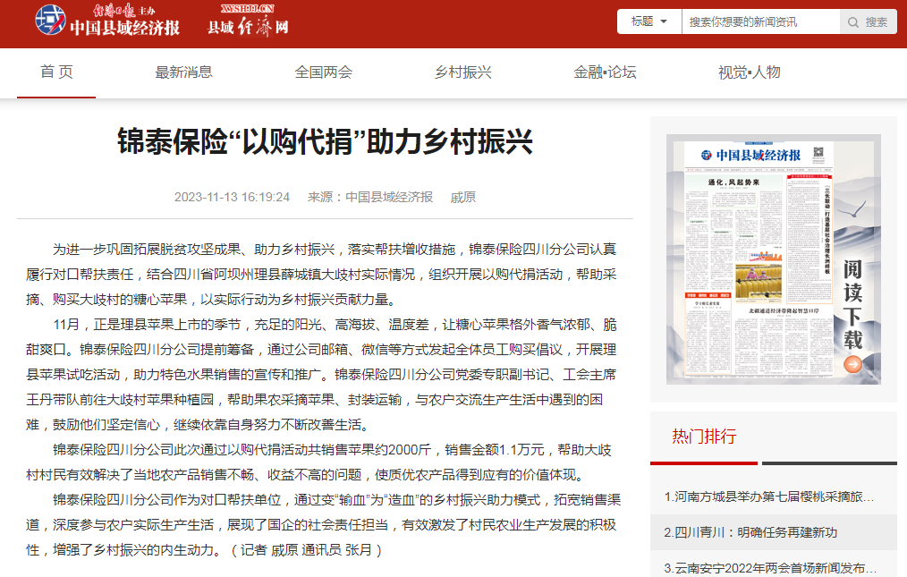Click the 阅读下载 vertical text
This screenshot has width=907, height=577.
click(x=852, y=304)
